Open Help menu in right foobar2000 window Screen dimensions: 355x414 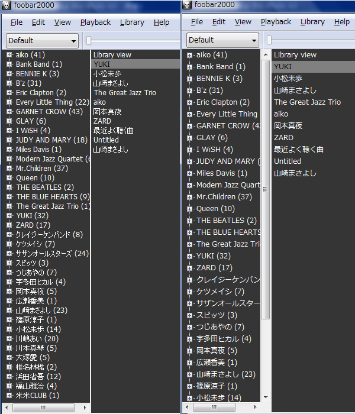point(342,22)
